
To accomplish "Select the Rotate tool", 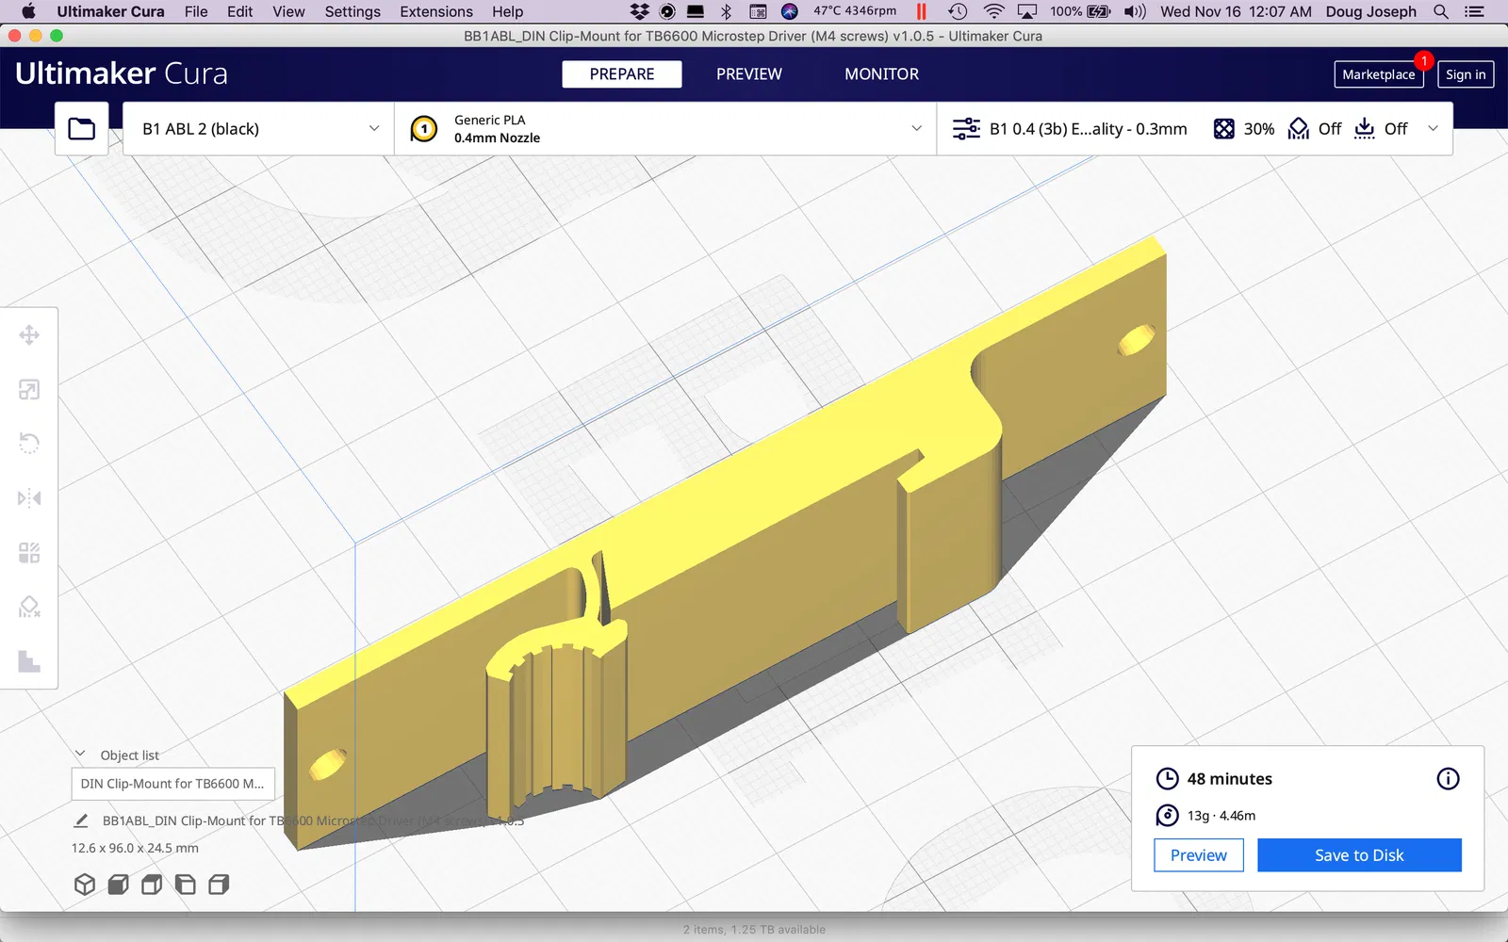I will (29, 443).
